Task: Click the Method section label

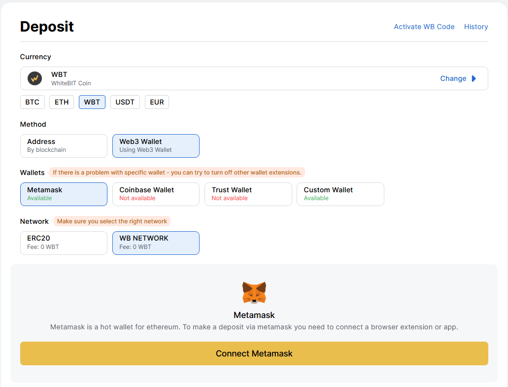Action: point(33,124)
